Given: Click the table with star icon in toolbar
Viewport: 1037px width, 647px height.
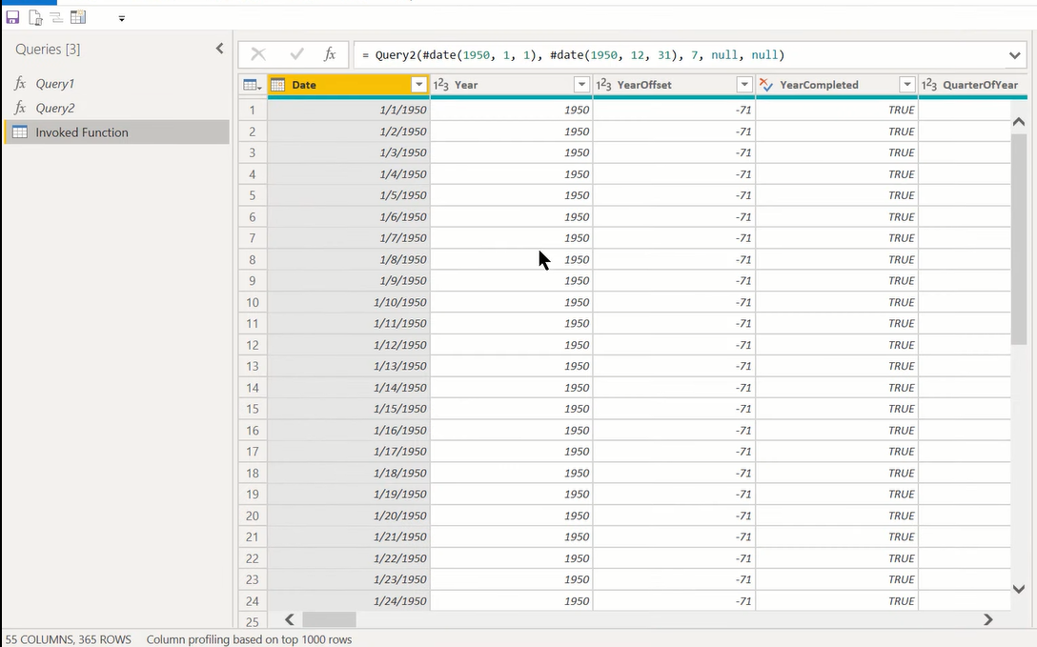Looking at the screenshot, I should 78,18.
